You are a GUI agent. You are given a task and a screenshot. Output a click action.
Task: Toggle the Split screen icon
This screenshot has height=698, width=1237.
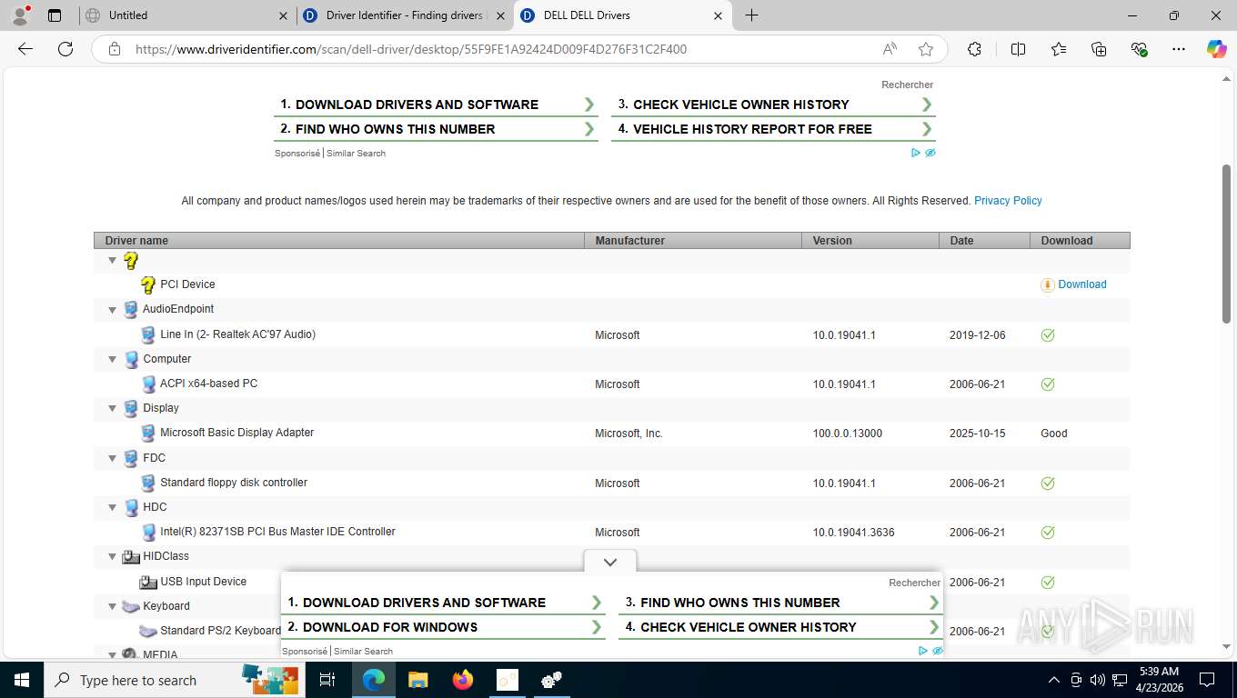point(1019,49)
